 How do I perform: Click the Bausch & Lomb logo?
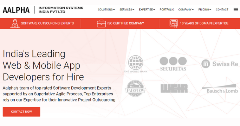[220, 89]
